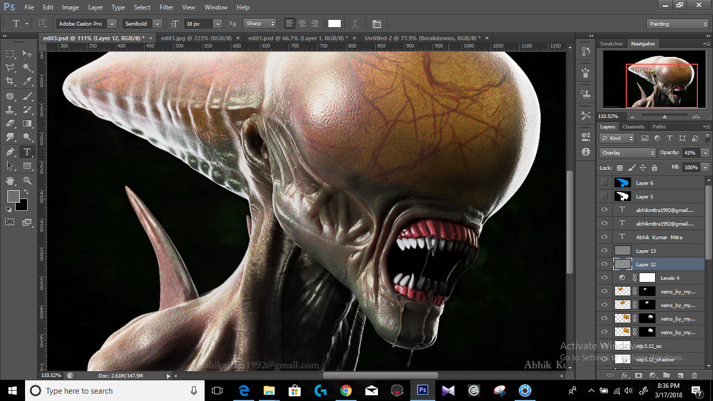This screenshot has height=401, width=713.
Task: Show Layer 6 visibility
Action: tap(604, 183)
